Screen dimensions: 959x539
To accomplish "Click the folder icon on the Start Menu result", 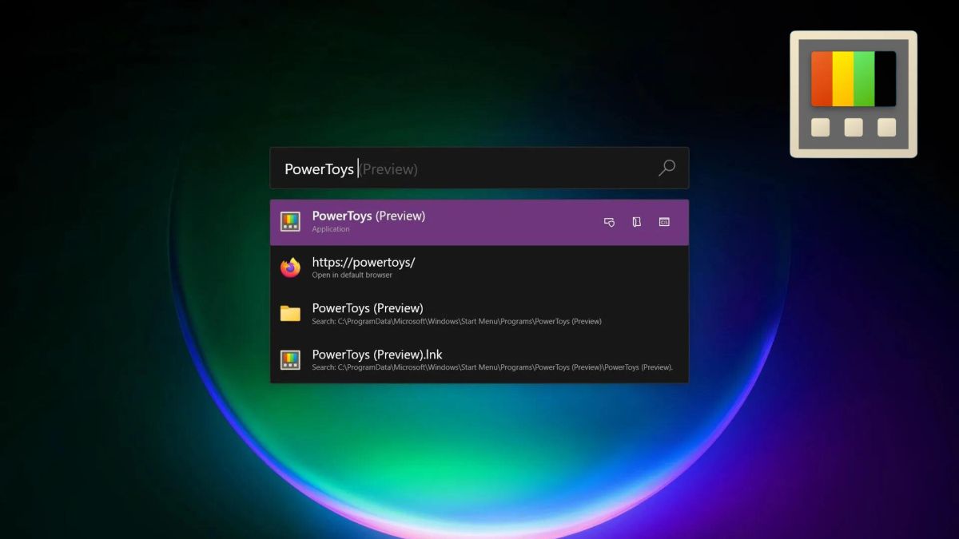I will click(x=289, y=313).
